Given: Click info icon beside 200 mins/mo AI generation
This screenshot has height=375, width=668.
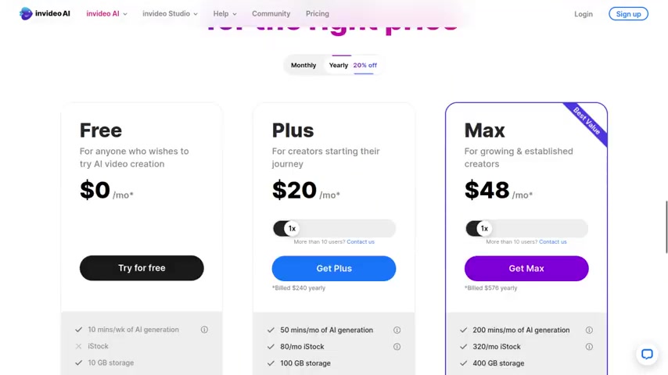Looking at the screenshot, I should pos(589,330).
